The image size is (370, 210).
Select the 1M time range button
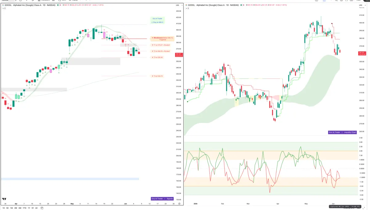[x=11, y=208]
